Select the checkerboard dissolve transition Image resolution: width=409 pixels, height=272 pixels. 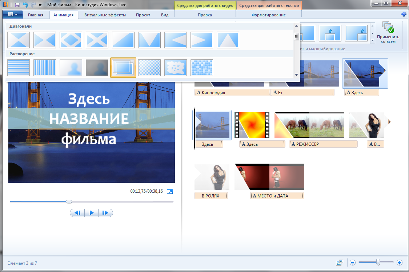(x=202, y=67)
